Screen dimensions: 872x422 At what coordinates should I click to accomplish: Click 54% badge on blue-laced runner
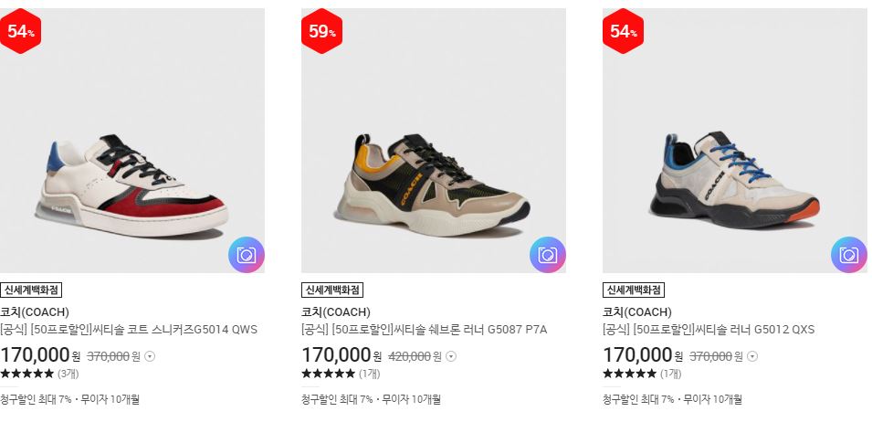(623, 31)
